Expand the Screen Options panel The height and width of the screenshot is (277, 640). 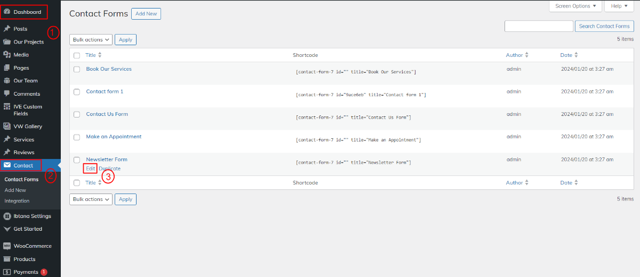pyautogui.click(x=575, y=6)
